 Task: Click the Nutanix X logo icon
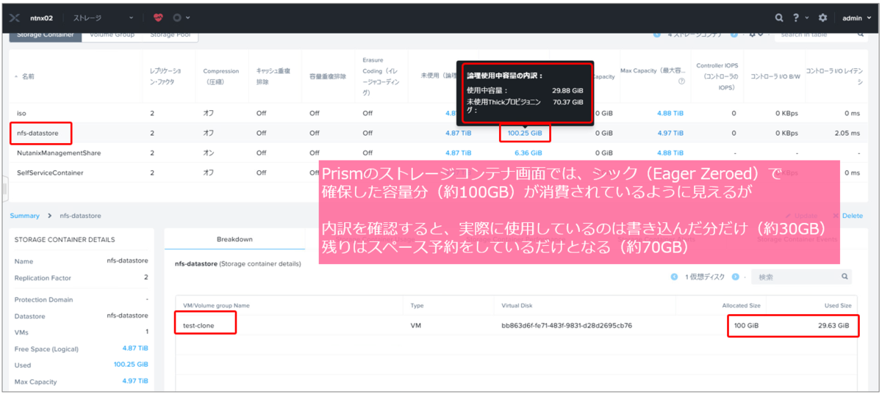14,17
